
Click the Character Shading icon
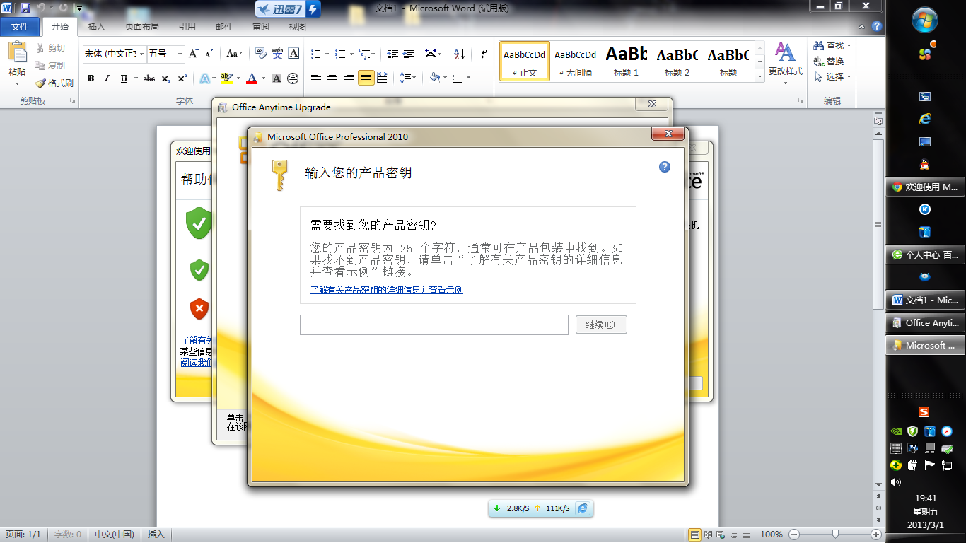coord(277,78)
